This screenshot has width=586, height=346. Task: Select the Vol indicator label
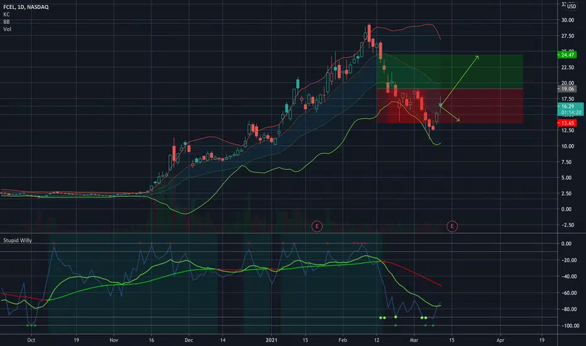[x=7, y=29]
